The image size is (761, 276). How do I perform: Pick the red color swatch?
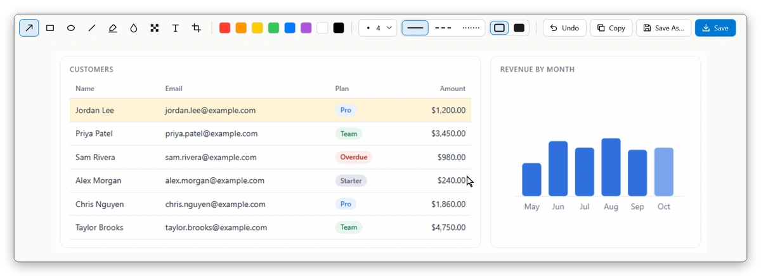224,28
